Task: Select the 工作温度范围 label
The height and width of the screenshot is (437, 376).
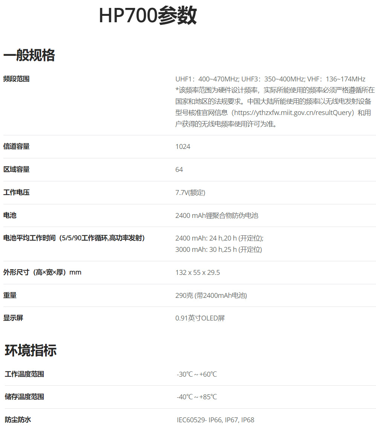Action: tap(24, 374)
